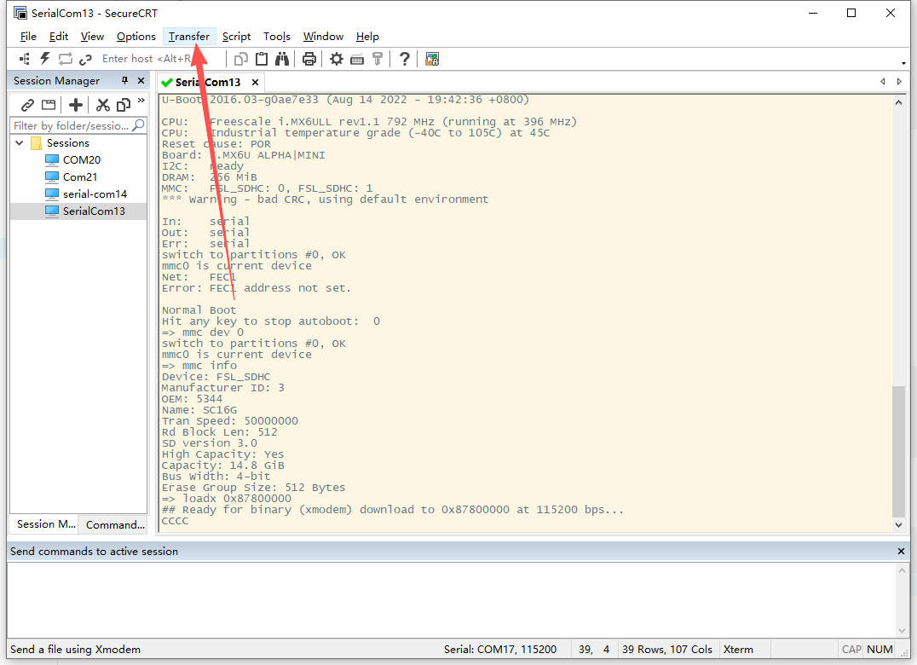Click the scissors cut icon in Session Manager
The height and width of the screenshot is (665, 917).
102,105
